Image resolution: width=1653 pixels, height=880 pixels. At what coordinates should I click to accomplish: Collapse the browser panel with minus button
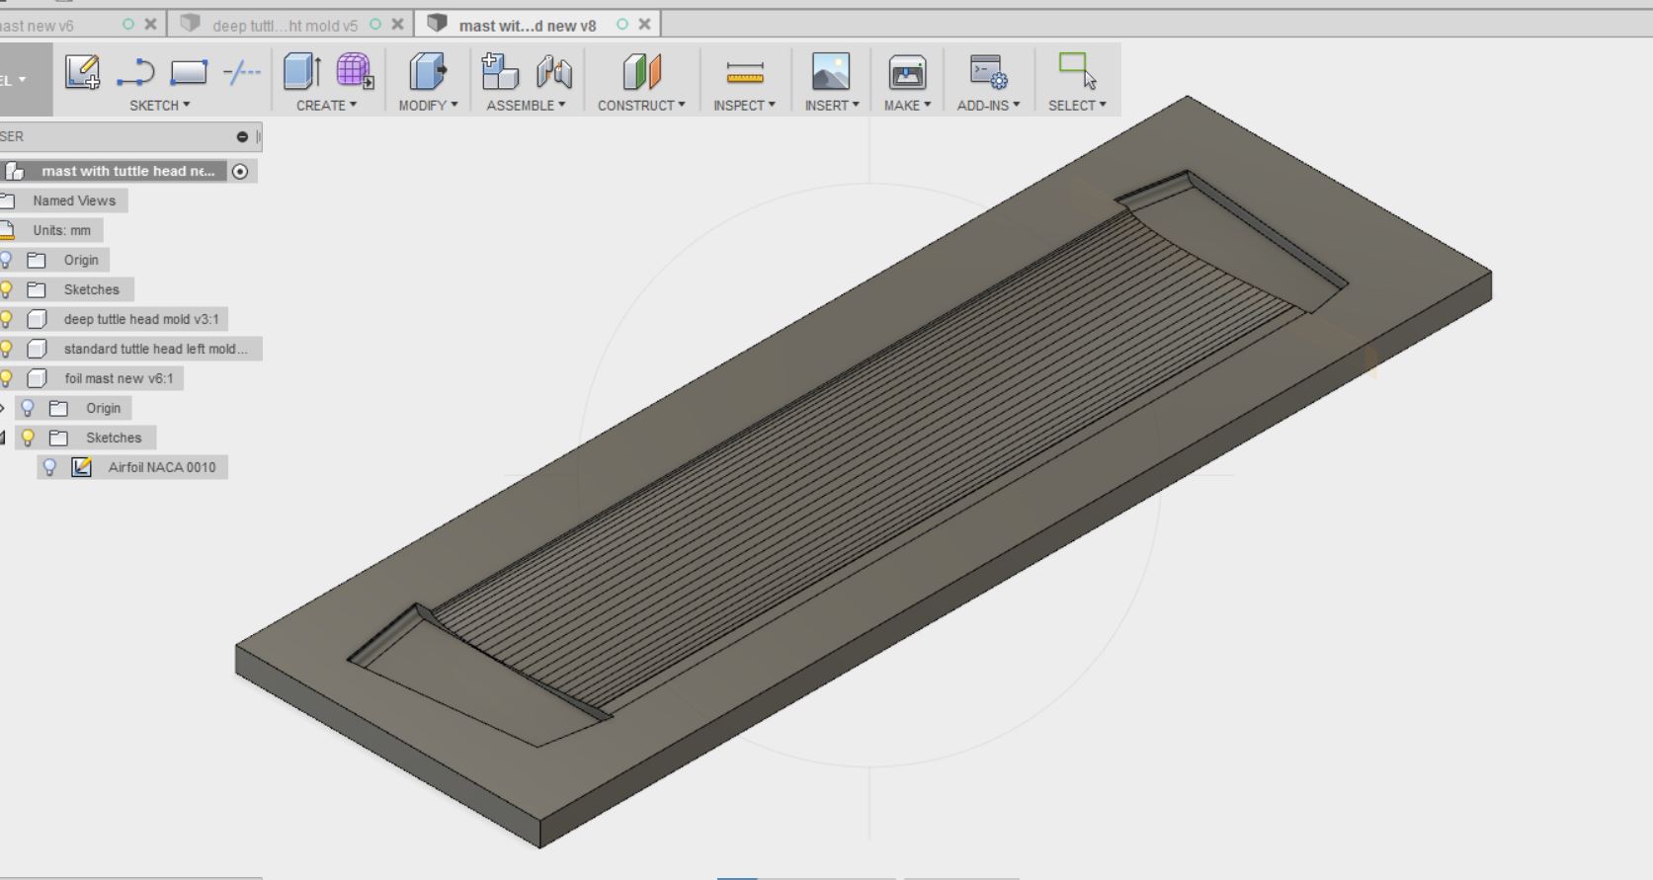[242, 136]
